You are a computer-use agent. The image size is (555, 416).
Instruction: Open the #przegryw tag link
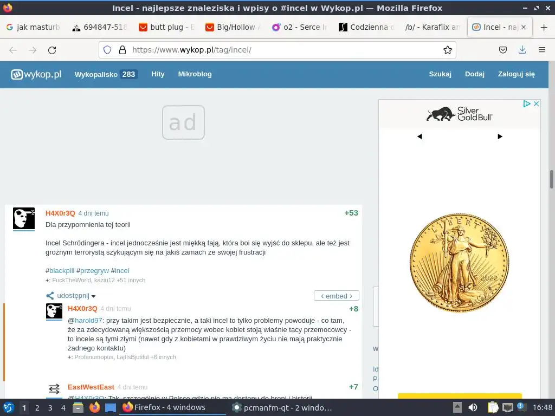[x=93, y=271]
